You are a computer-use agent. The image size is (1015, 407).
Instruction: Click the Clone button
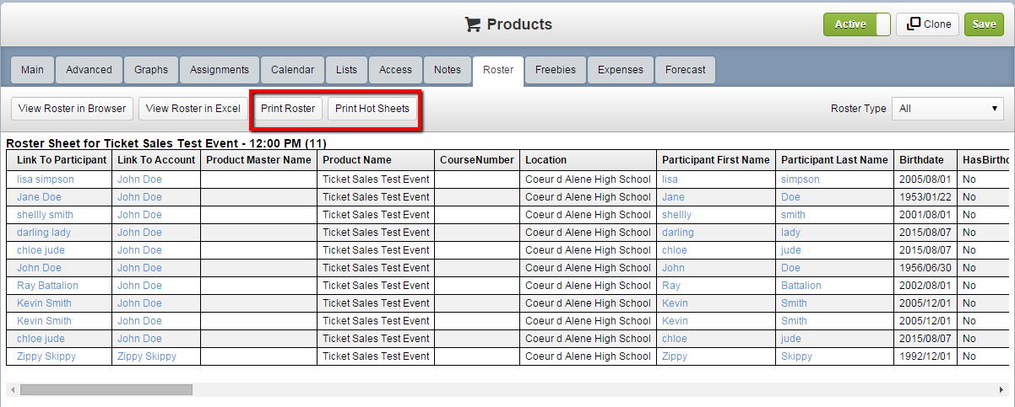(x=927, y=24)
